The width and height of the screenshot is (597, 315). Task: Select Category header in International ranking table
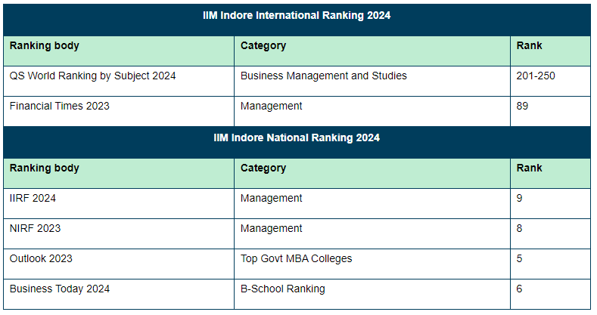(x=263, y=46)
